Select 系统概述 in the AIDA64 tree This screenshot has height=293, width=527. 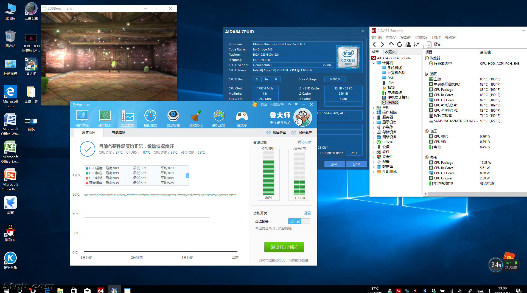pyautogui.click(x=392, y=68)
